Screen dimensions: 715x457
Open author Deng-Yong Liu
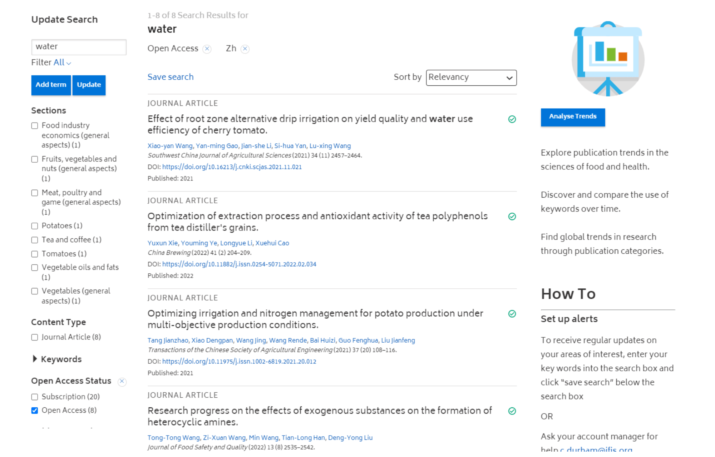pos(350,437)
